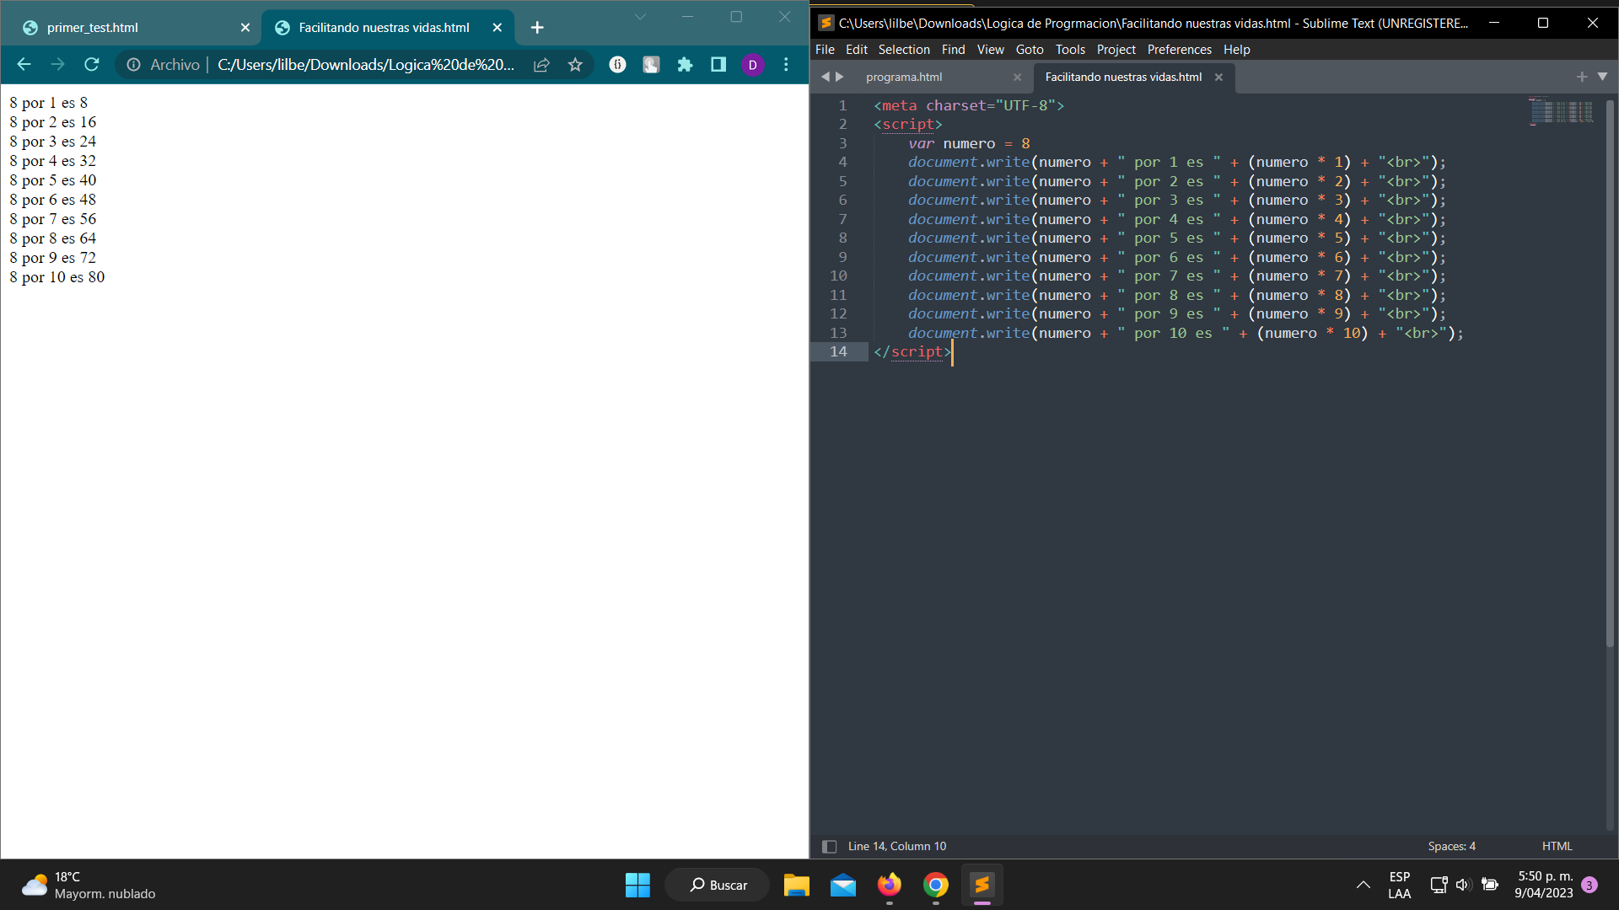The height and width of the screenshot is (910, 1619).
Task: Open the Goto menu
Action: tap(1030, 50)
